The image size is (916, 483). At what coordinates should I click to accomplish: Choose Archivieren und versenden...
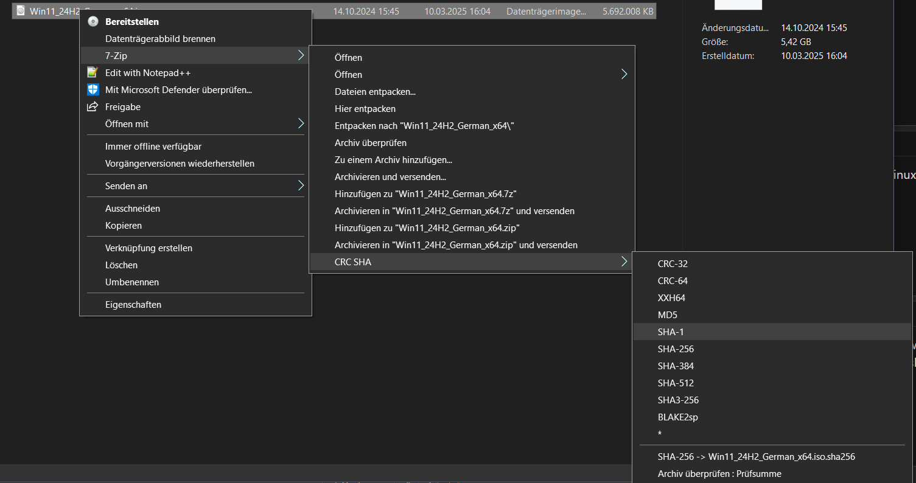pyautogui.click(x=472, y=177)
